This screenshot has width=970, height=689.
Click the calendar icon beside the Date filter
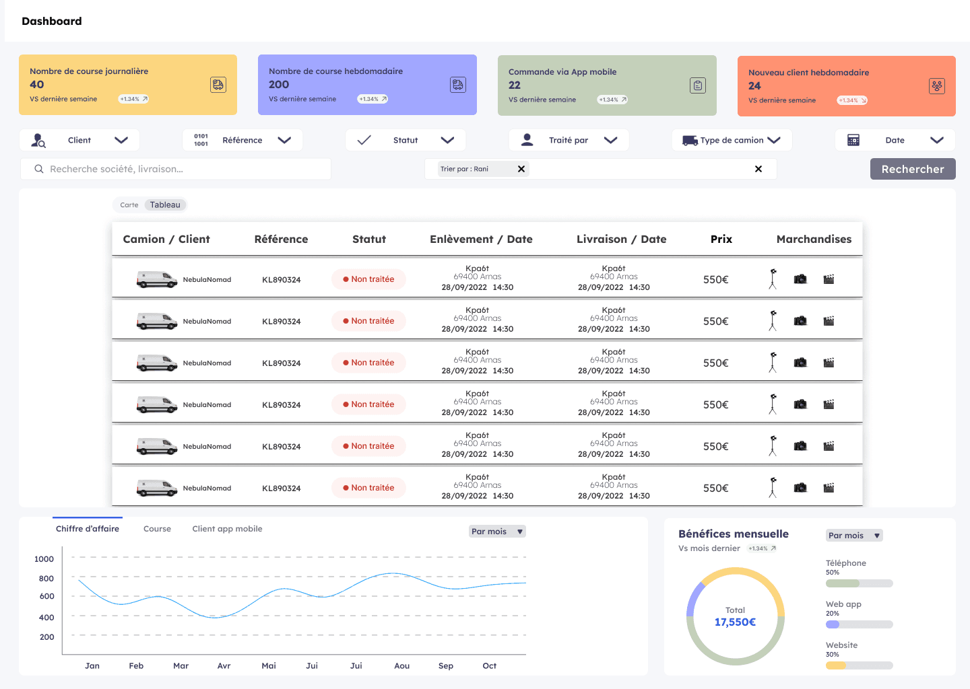tap(853, 140)
